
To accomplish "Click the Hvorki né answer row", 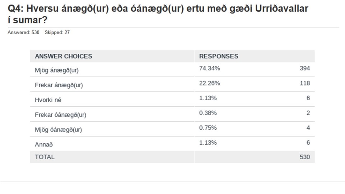I will [172, 99].
